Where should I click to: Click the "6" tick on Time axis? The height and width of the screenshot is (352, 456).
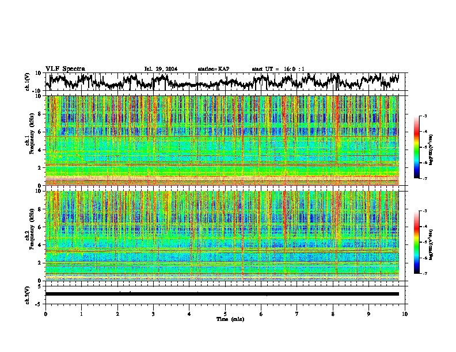click(261, 314)
